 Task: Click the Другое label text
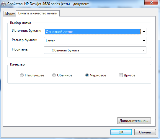coord(130,75)
